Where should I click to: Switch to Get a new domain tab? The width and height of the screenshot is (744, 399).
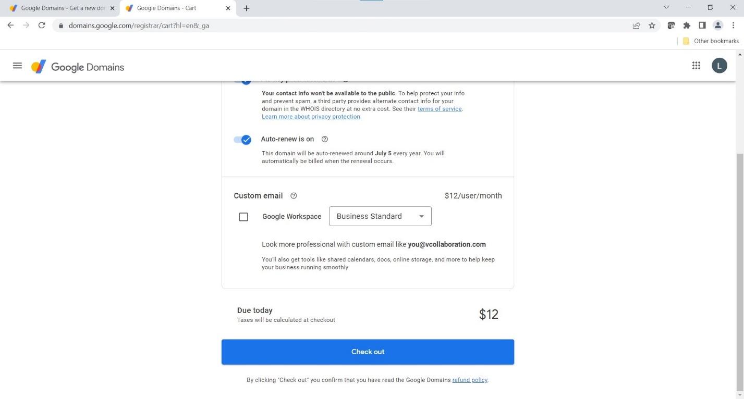(x=60, y=8)
